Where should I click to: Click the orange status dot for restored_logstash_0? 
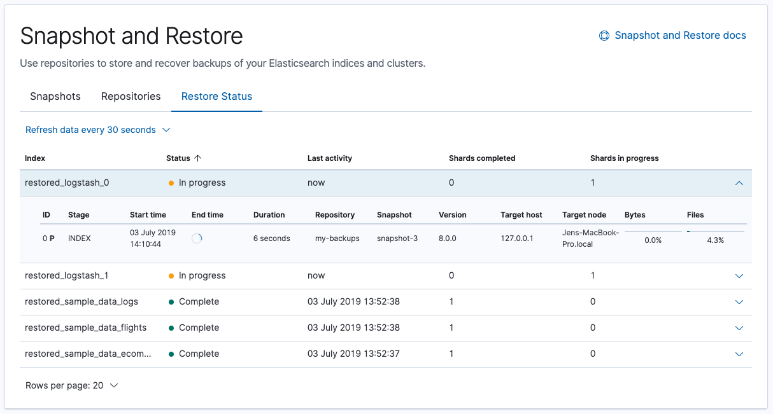171,183
